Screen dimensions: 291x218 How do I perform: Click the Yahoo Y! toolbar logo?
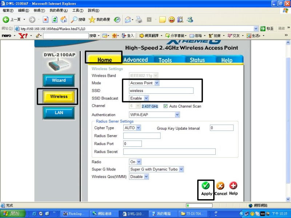pyautogui.click(x=23, y=36)
